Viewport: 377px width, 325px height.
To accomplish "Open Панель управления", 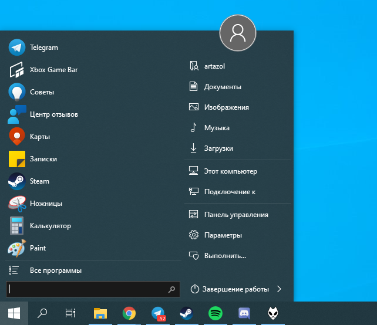I will point(238,215).
